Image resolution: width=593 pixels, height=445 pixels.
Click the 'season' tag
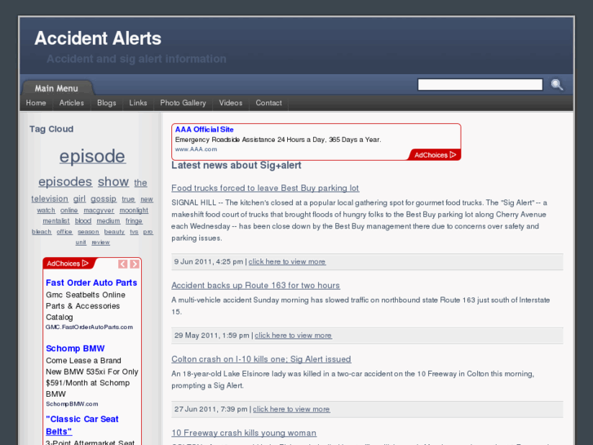tap(88, 232)
